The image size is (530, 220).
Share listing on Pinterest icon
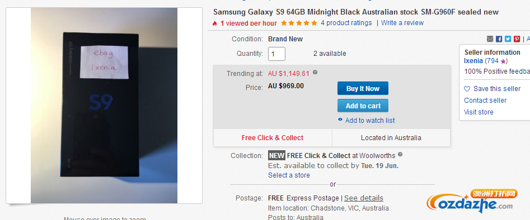click(517, 39)
